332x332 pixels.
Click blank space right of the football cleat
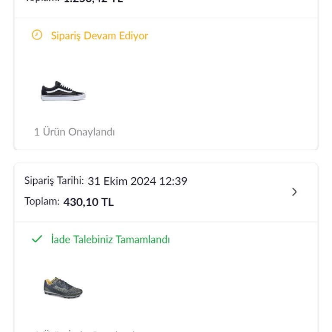195,288
